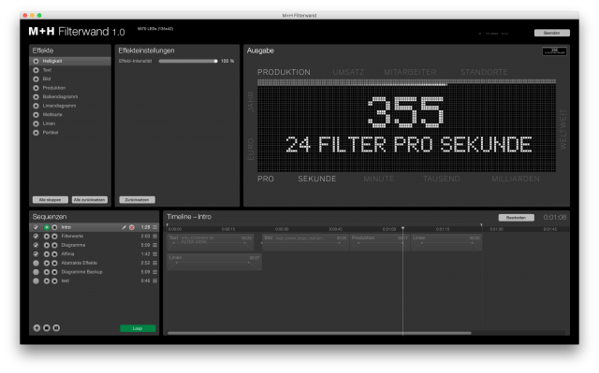Viewport: 599px width, 373px height.
Task: Select the Bild clip in the timeline
Action: tap(305, 242)
